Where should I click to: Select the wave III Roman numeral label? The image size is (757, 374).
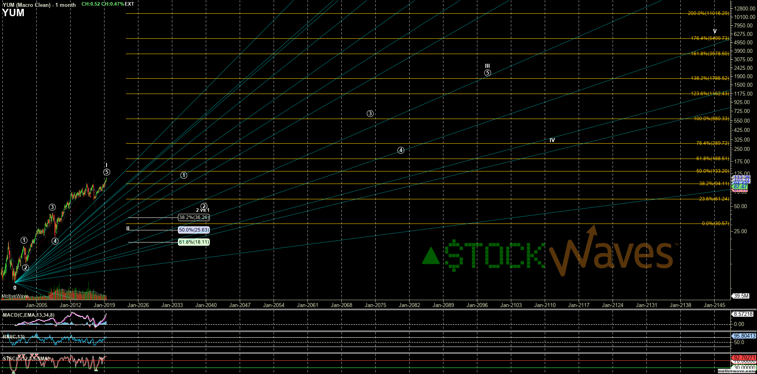[487, 66]
